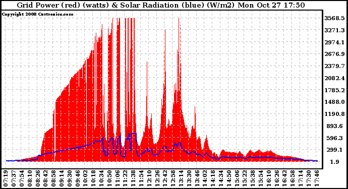Click the 2082.4 y-axis label
The width and height of the screenshot is (348, 189).
334,78
